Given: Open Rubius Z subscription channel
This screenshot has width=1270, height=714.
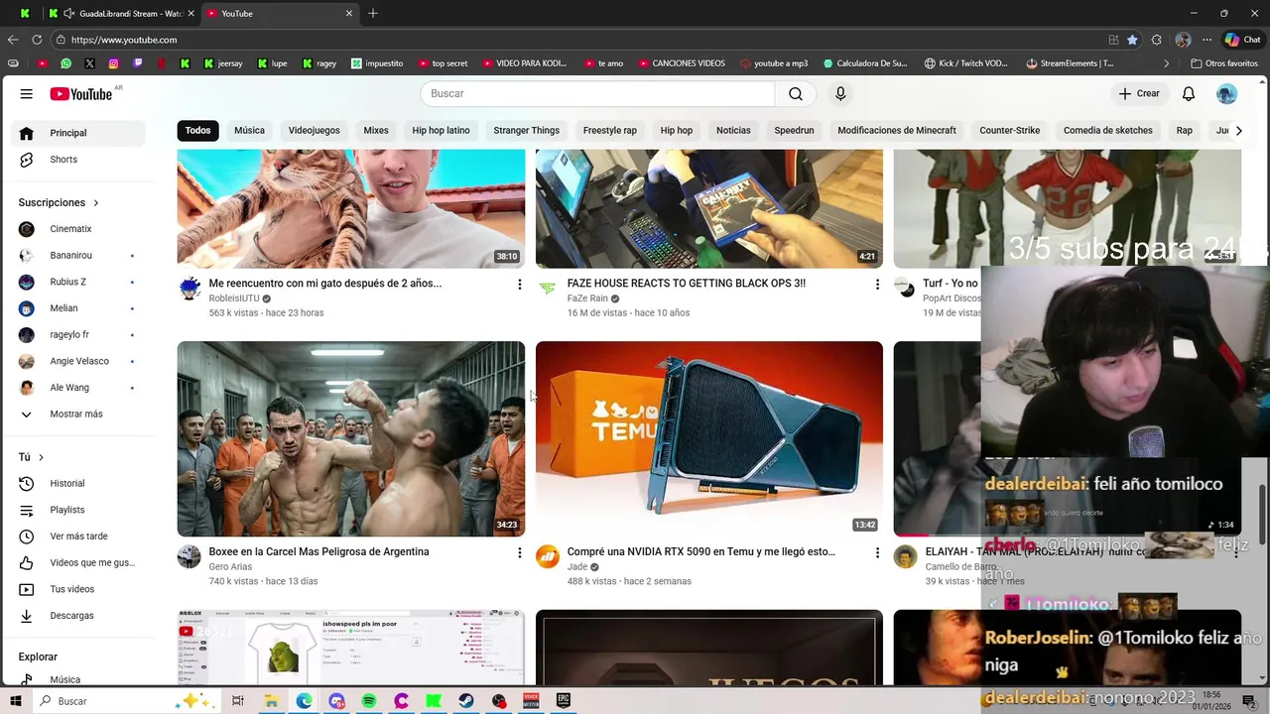Looking at the screenshot, I should click(79, 282).
